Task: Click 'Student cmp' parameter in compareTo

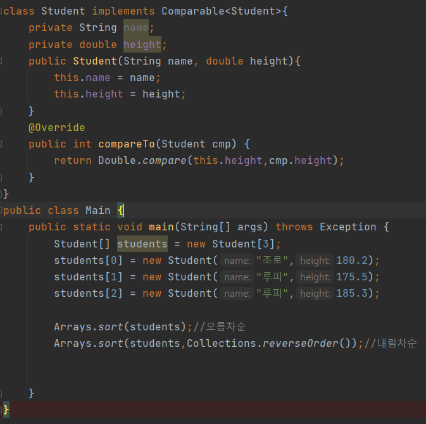Action: pyautogui.click(x=196, y=144)
